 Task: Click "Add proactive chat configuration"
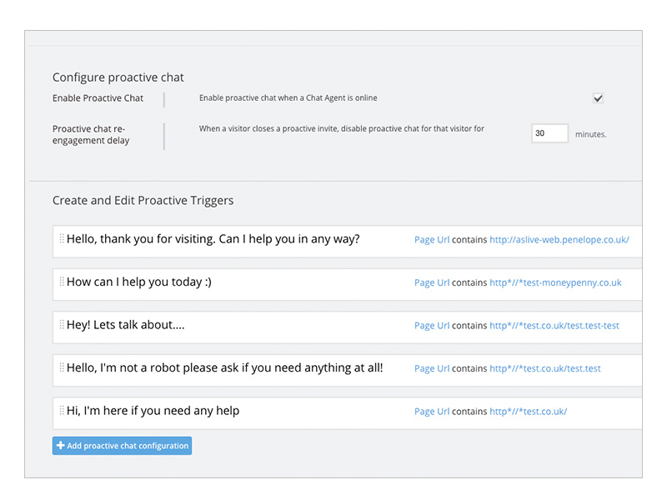(122, 445)
